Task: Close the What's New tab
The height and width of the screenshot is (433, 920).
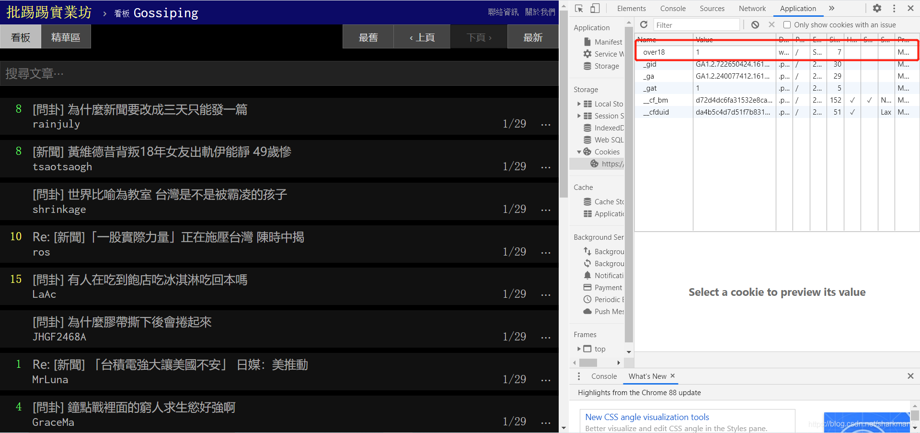Action: [x=672, y=376]
